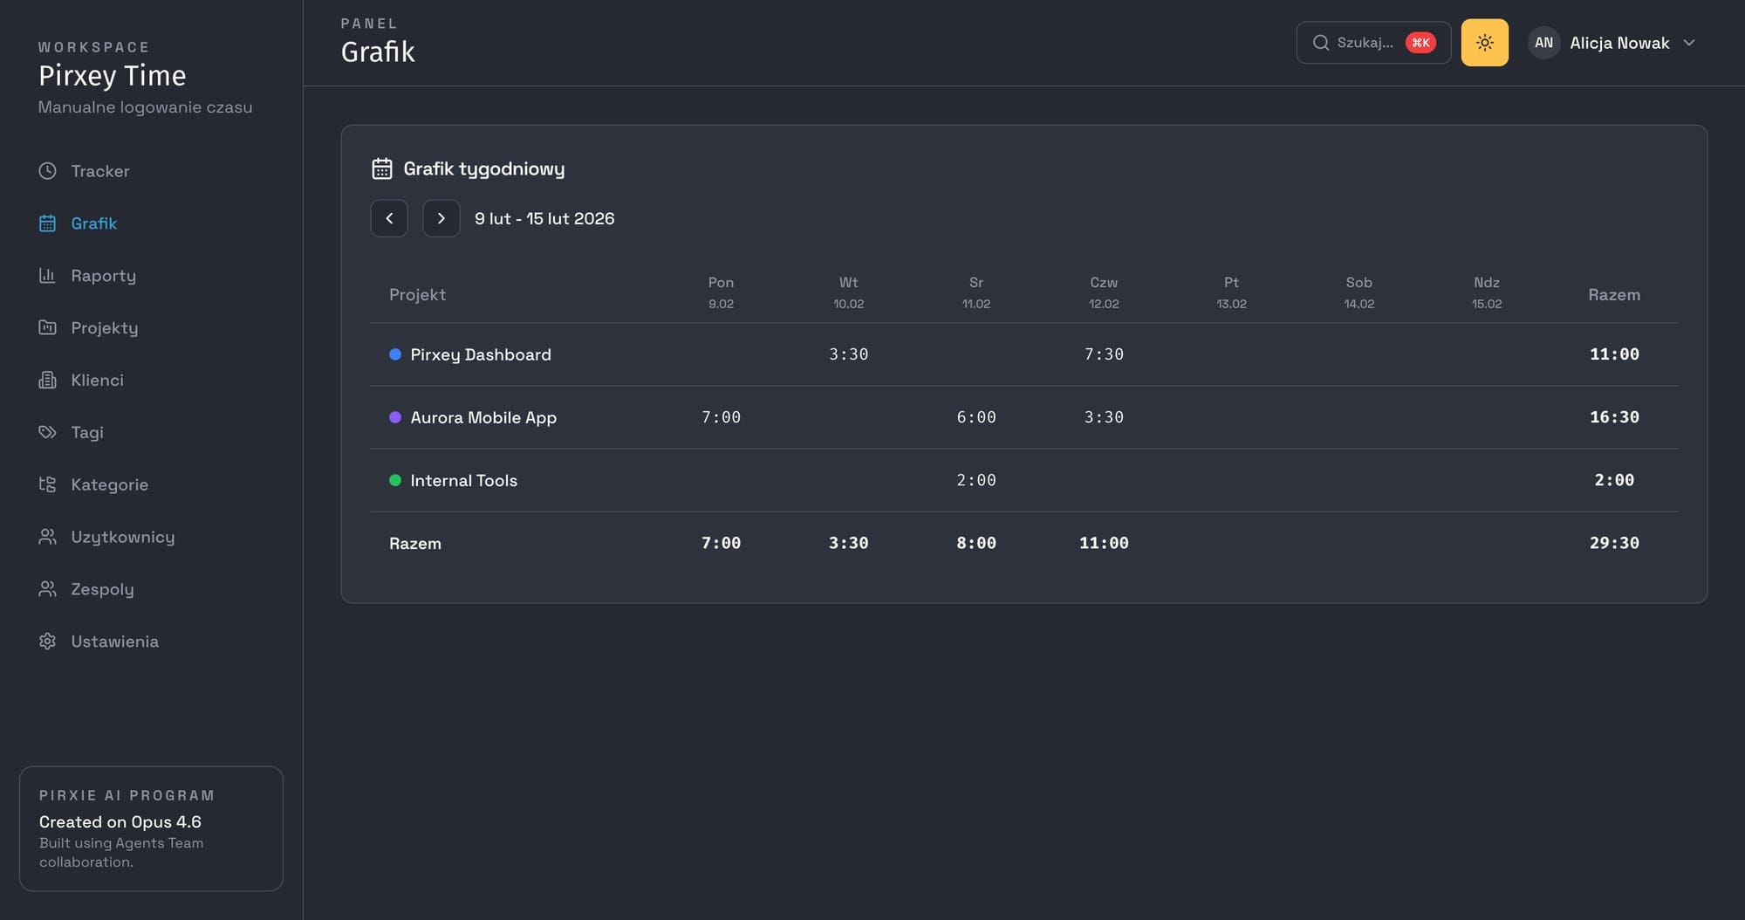Click the AN avatar circle

(x=1543, y=43)
